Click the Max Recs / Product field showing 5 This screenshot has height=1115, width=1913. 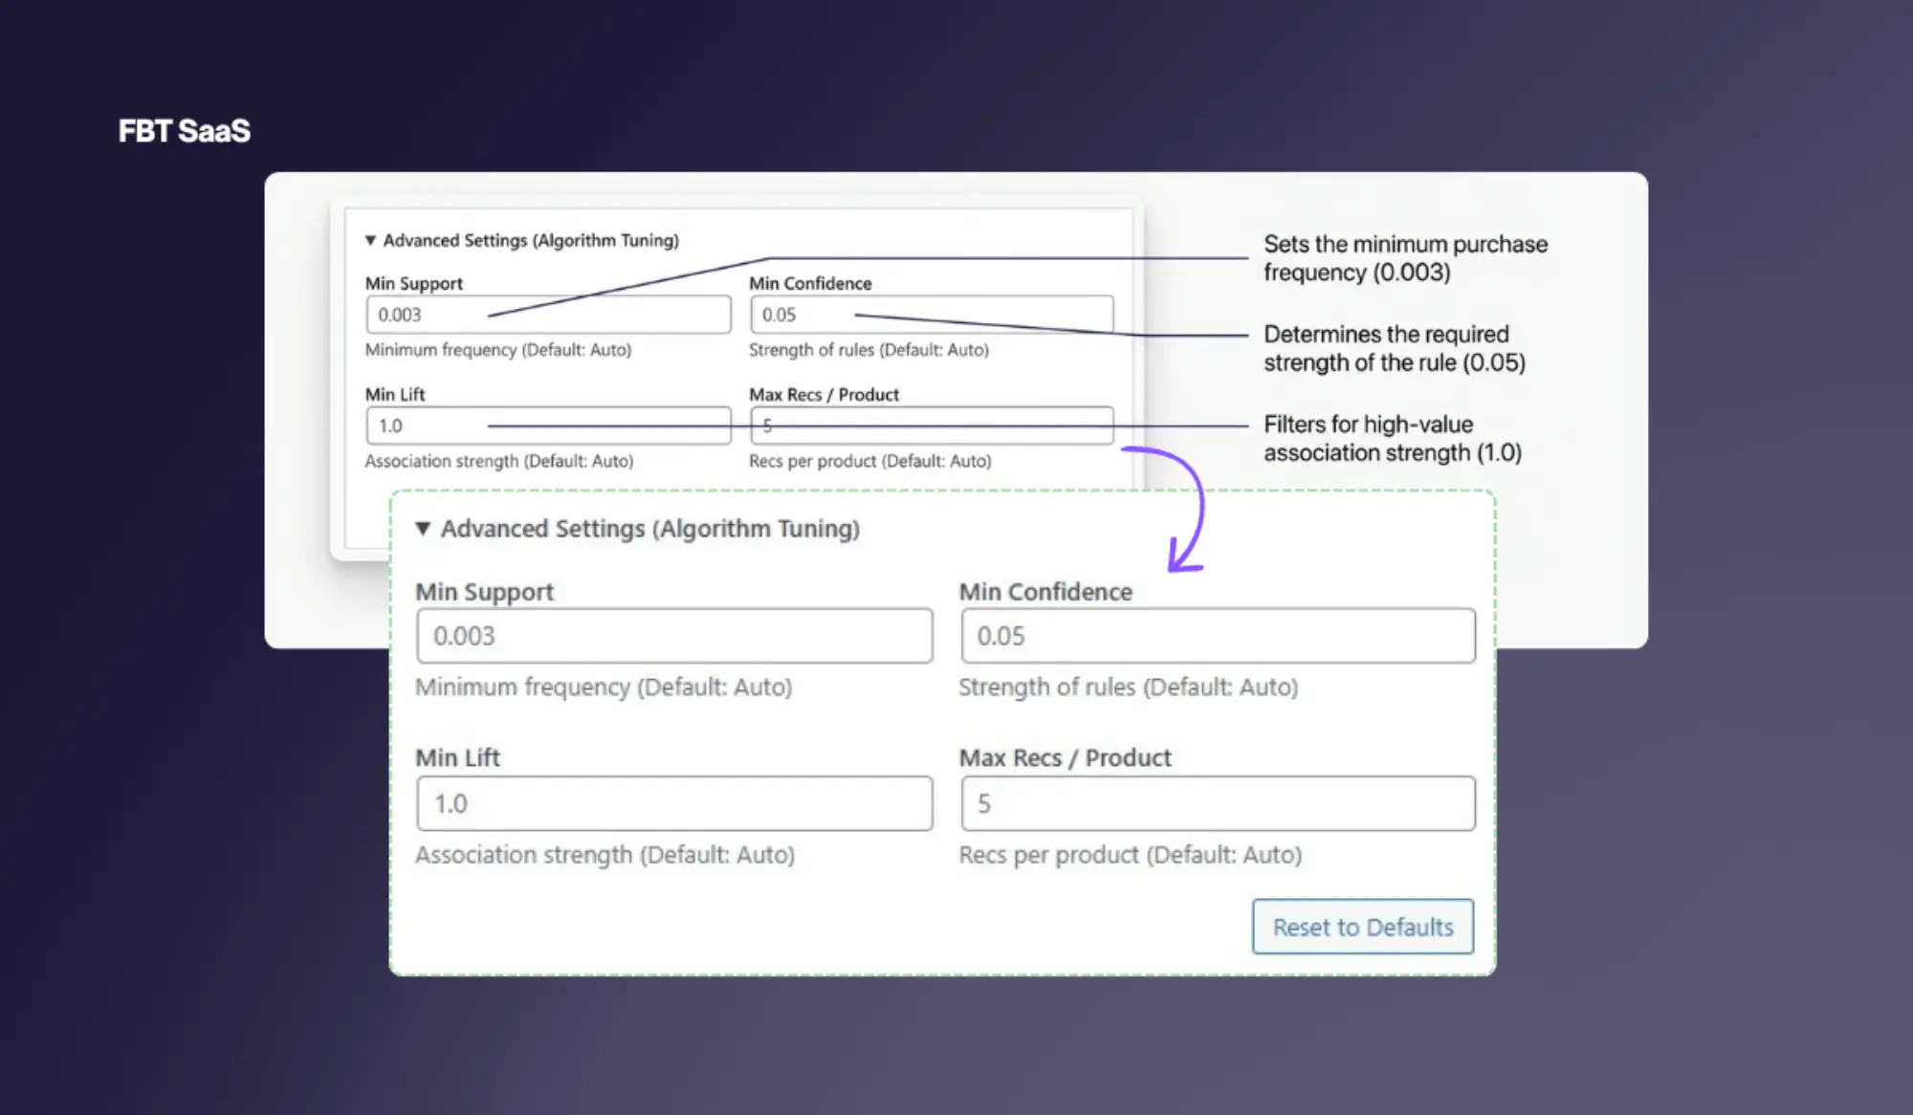(1217, 803)
